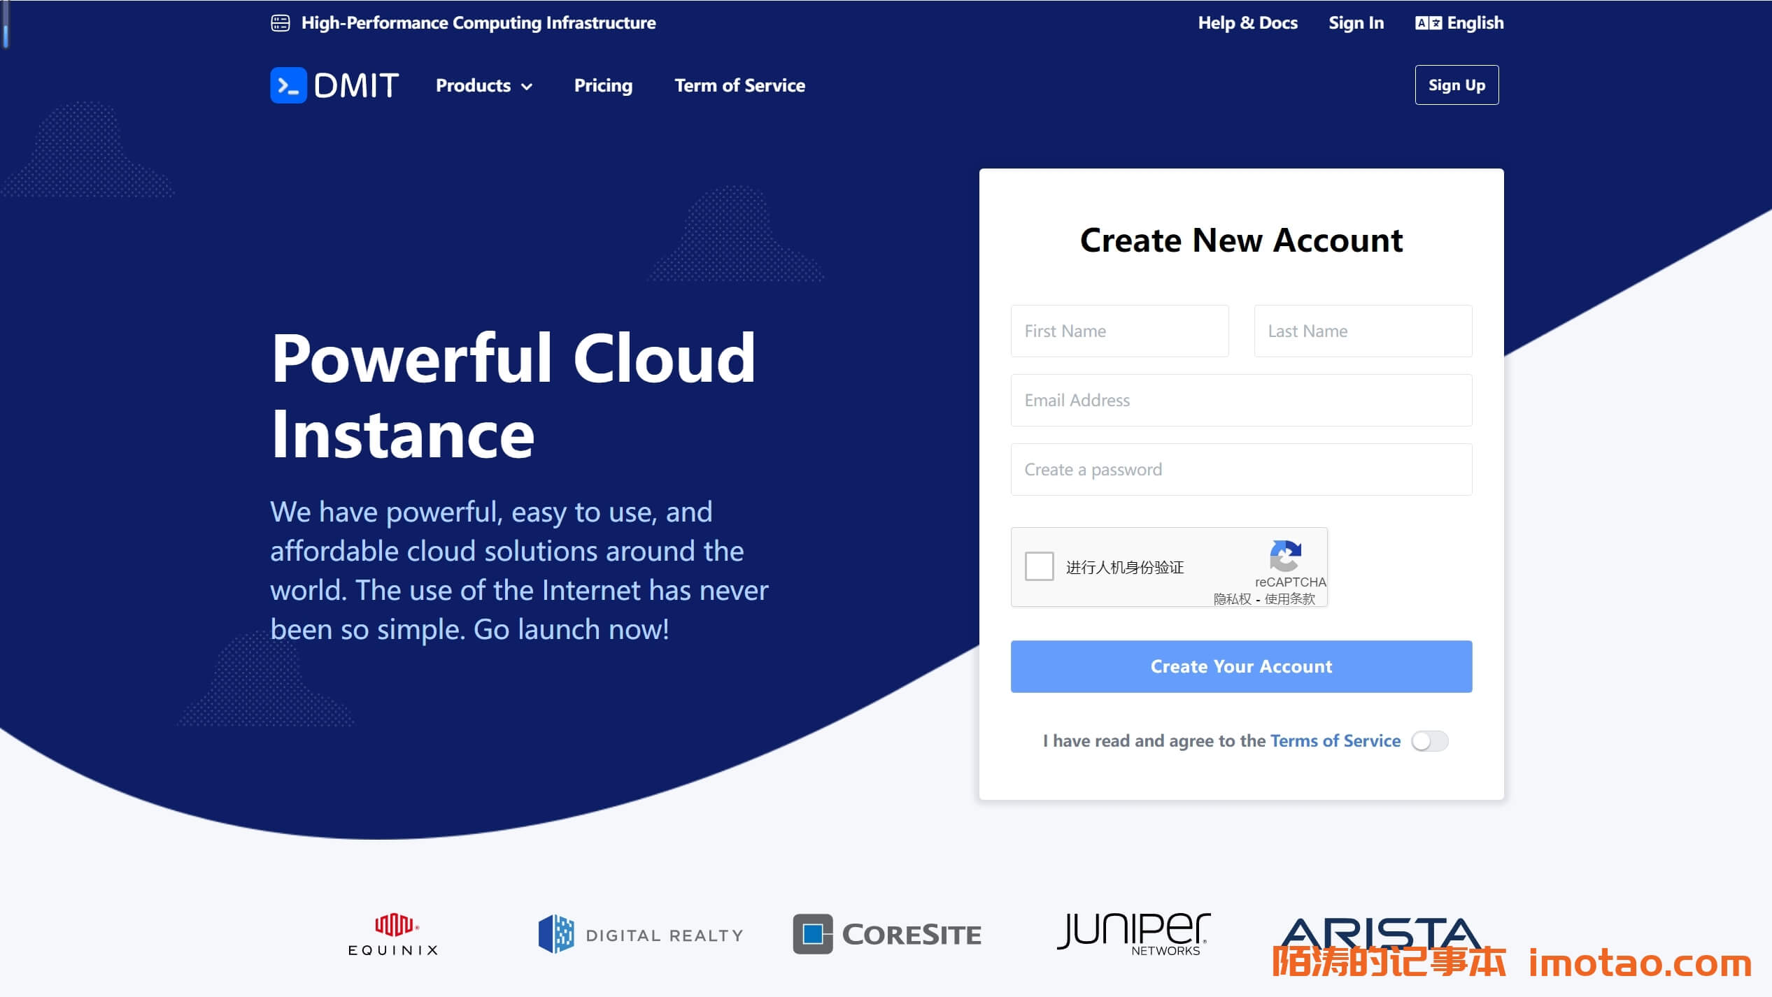Toggle the Terms of Service agreement switch

click(x=1429, y=741)
